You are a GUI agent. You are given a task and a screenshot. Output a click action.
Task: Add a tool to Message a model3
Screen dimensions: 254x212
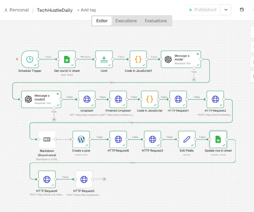point(54,120)
